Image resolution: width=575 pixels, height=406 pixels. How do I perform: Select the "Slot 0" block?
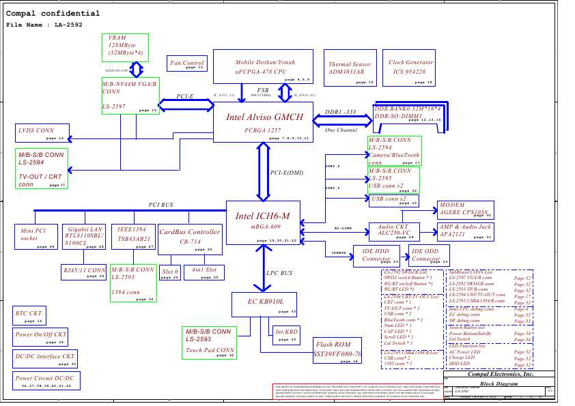(x=170, y=273)
